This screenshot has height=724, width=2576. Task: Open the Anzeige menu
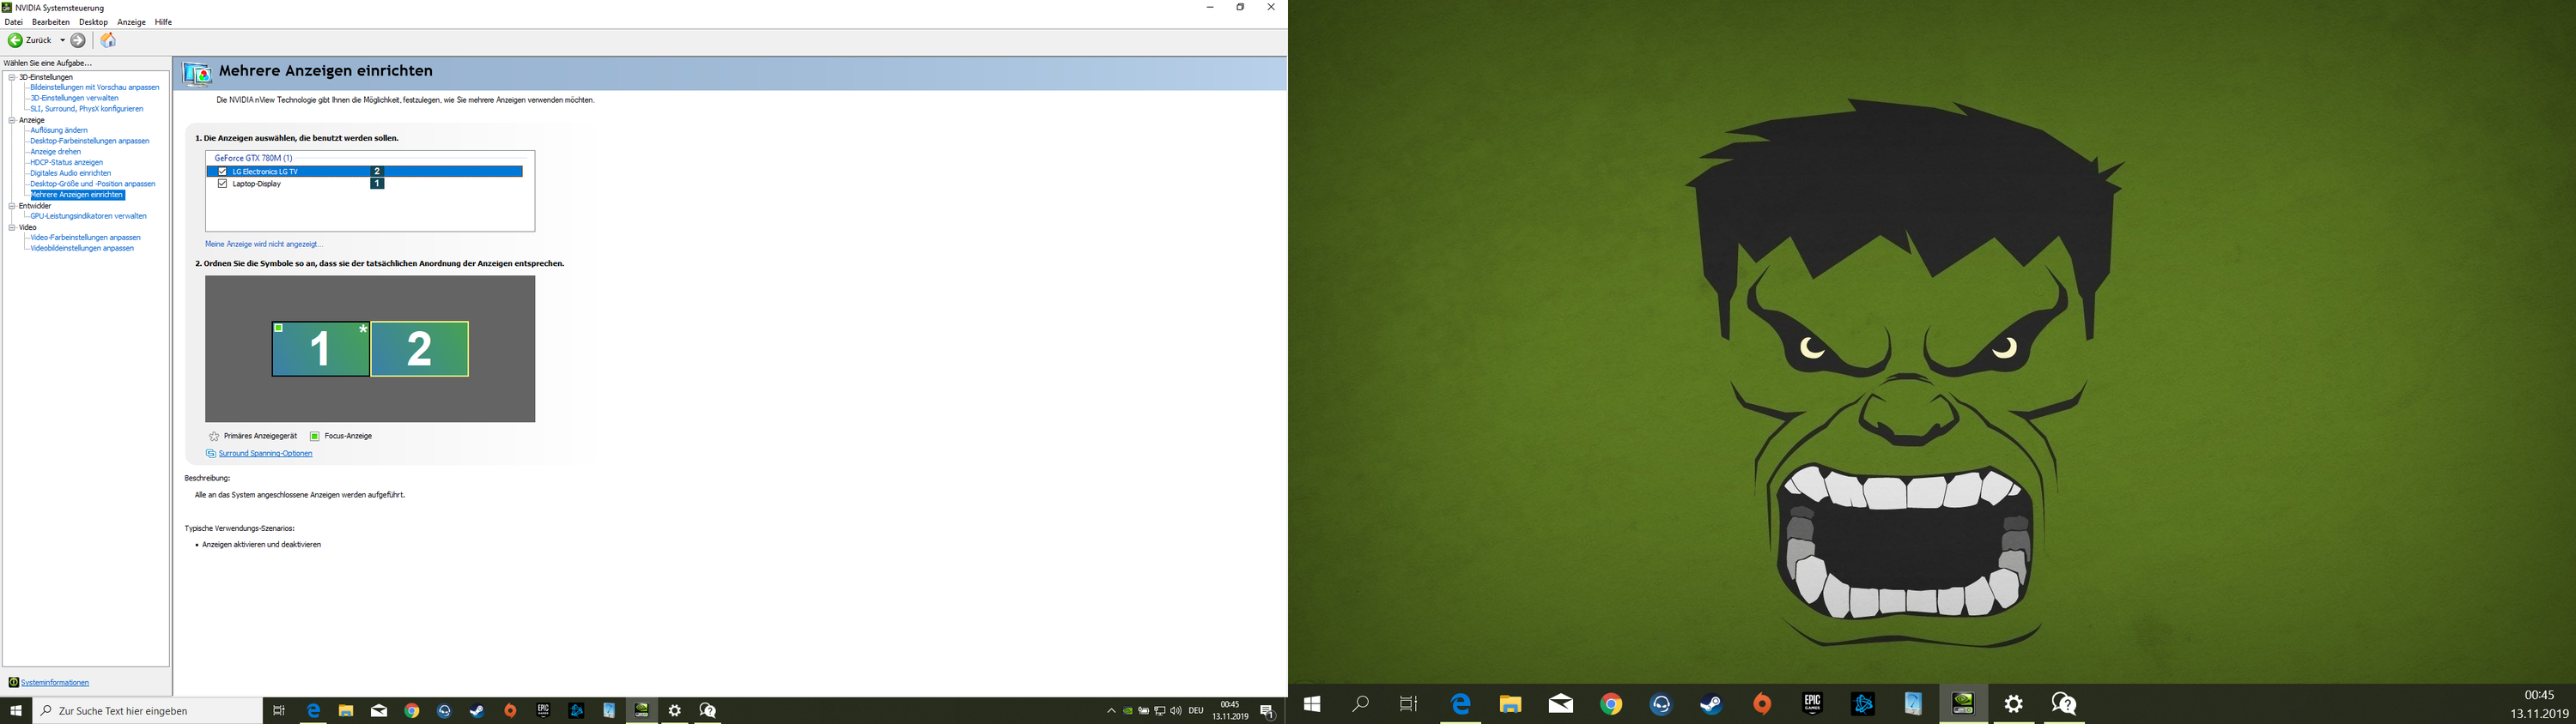tap(131, 22)
